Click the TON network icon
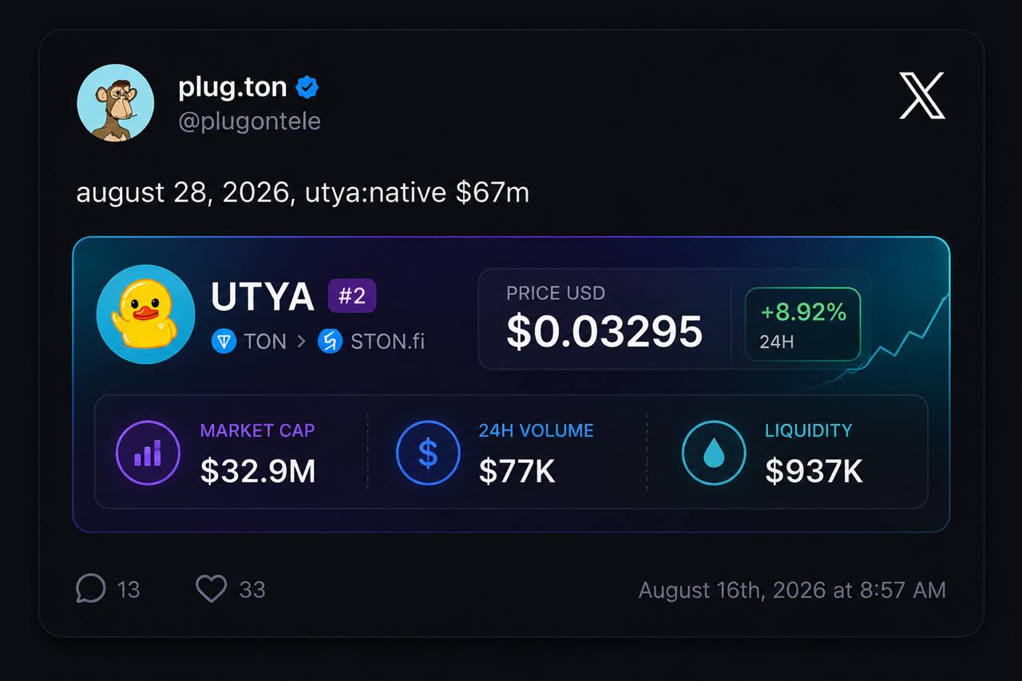The height and width of the screenshot is (681, 1022). [x=224, y=342]
